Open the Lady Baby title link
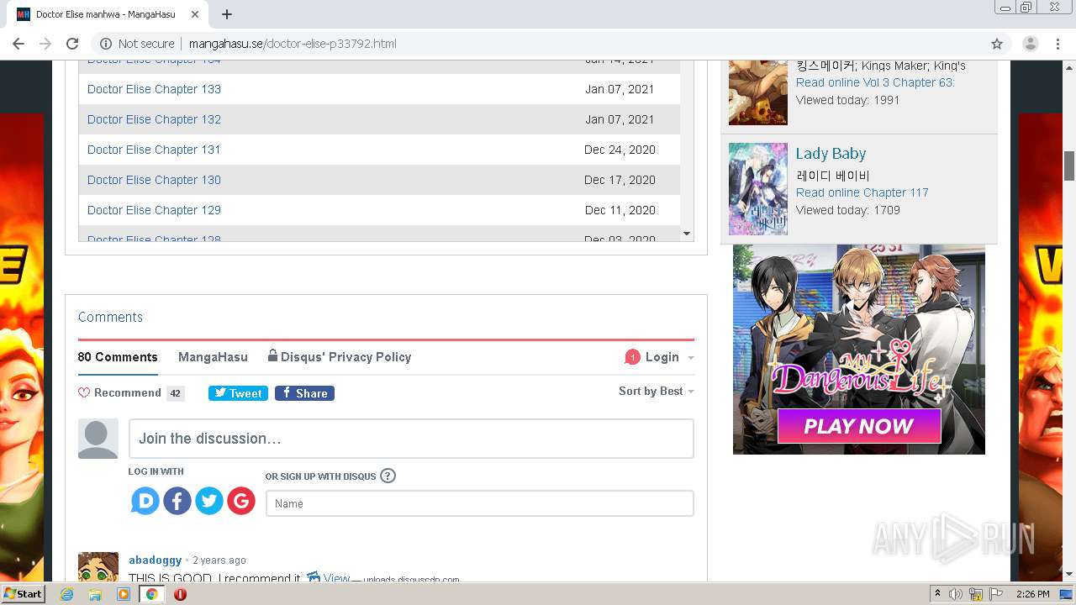1076x605 pixels. click(831, 154)
